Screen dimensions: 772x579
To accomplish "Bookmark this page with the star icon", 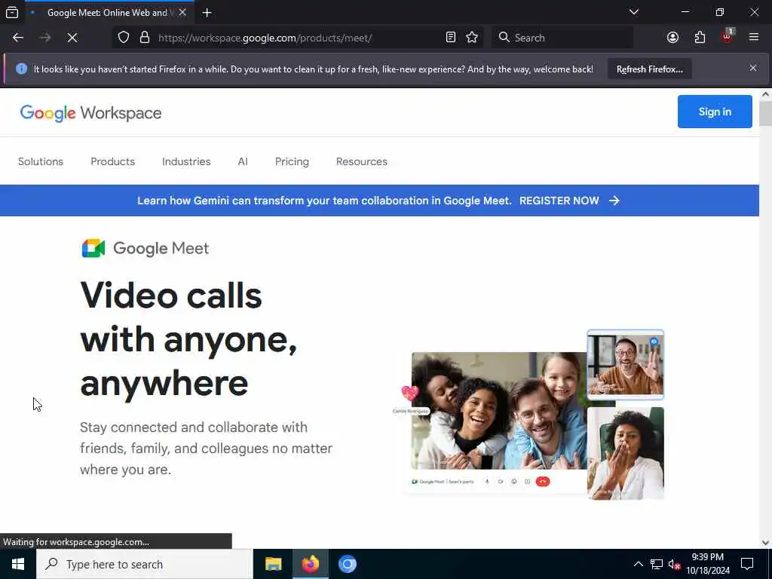I will tap(472, 38).
